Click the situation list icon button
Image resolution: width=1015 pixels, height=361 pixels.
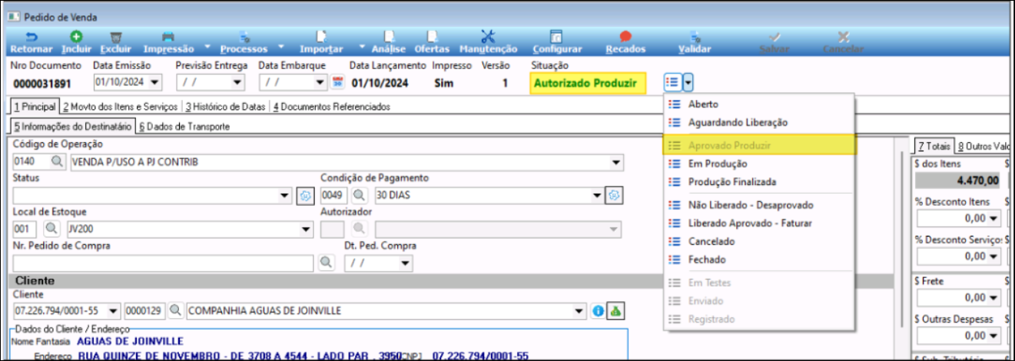click(x=672, y=82)
